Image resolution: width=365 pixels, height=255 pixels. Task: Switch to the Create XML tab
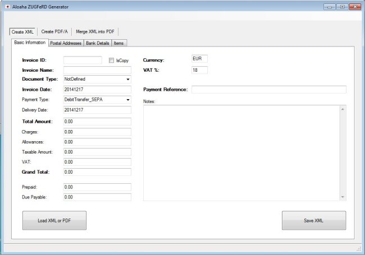(22, 32)
